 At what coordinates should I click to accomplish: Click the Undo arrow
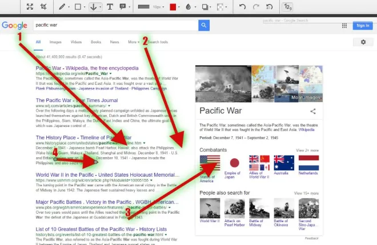(x=242, y=7)
